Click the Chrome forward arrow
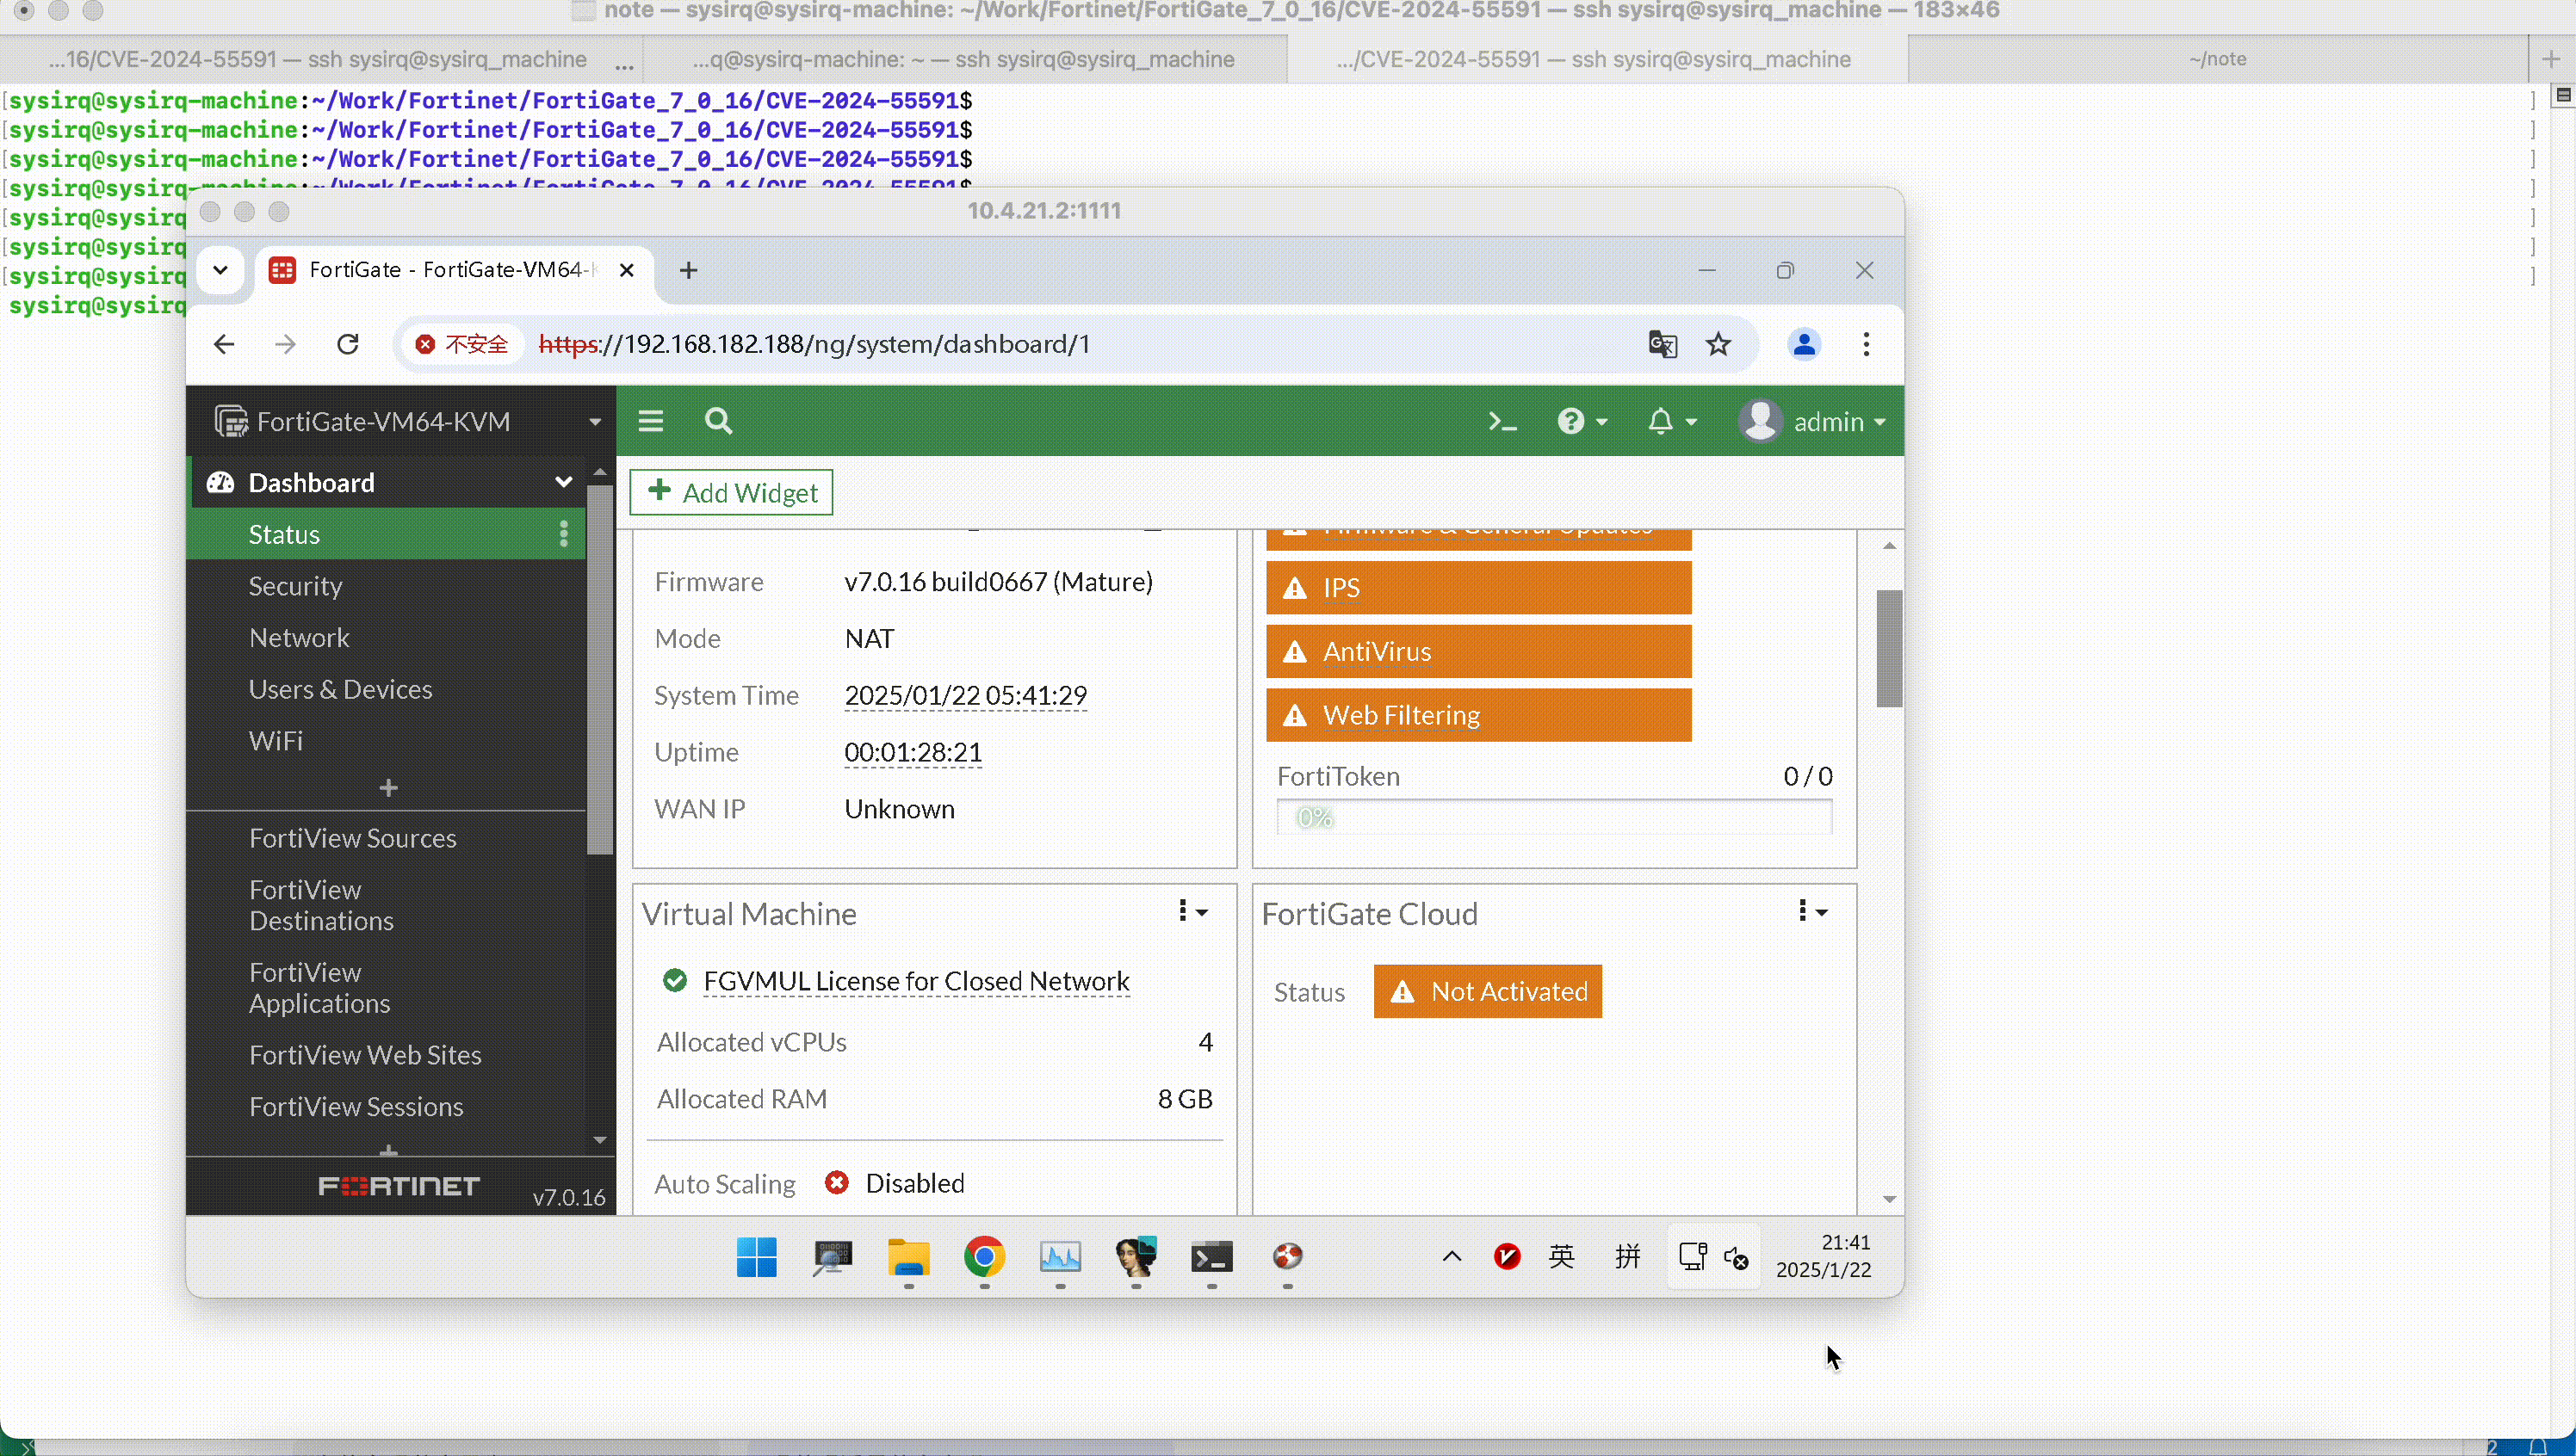 coord(286,345)
